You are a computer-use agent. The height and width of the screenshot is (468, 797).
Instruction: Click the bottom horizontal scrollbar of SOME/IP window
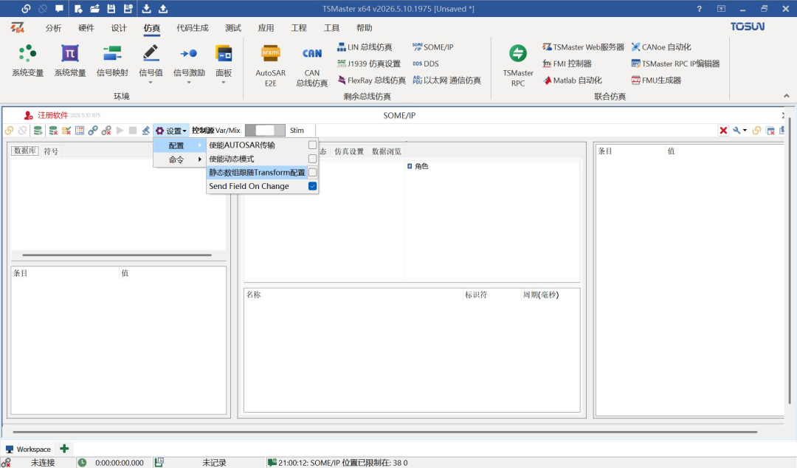(x=384, y=432)
